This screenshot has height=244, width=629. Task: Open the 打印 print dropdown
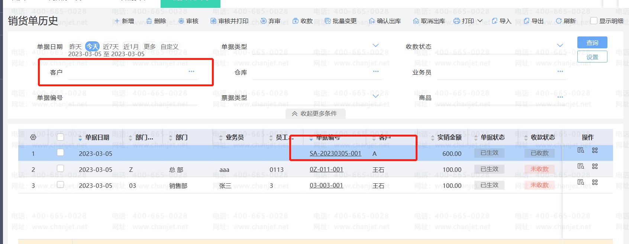468,21
